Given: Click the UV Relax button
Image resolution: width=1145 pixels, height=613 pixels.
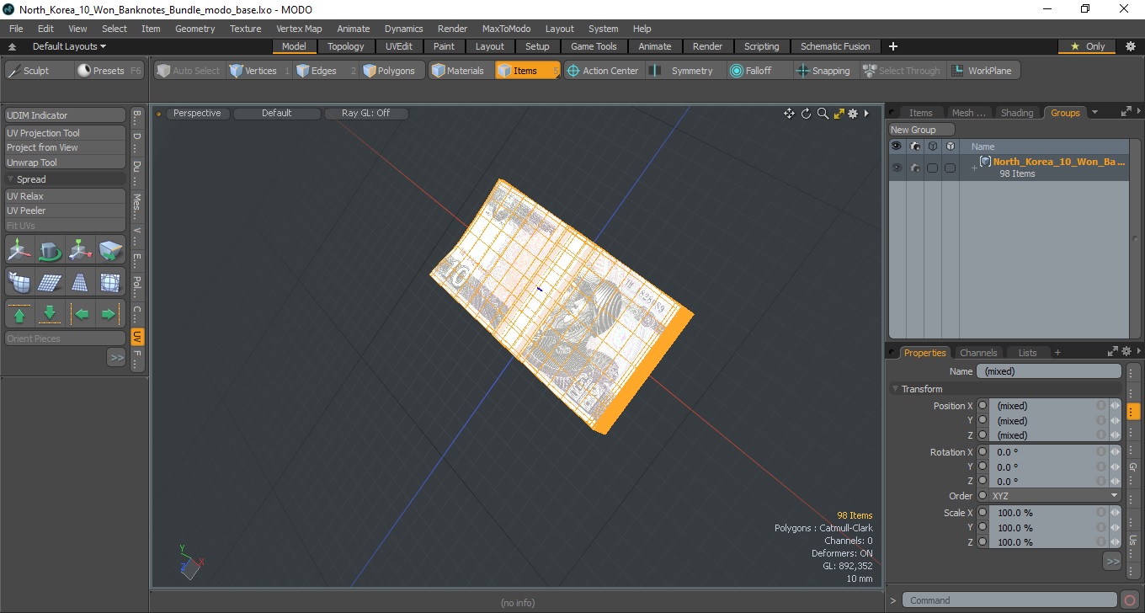Looking at the screenshot, I should (66, 196).
